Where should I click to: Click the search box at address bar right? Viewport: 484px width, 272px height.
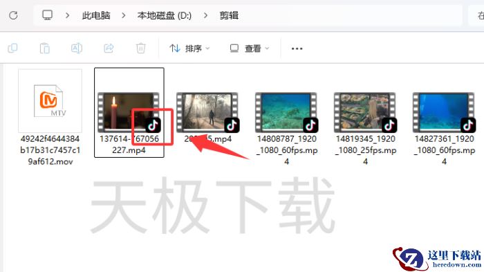476,15
